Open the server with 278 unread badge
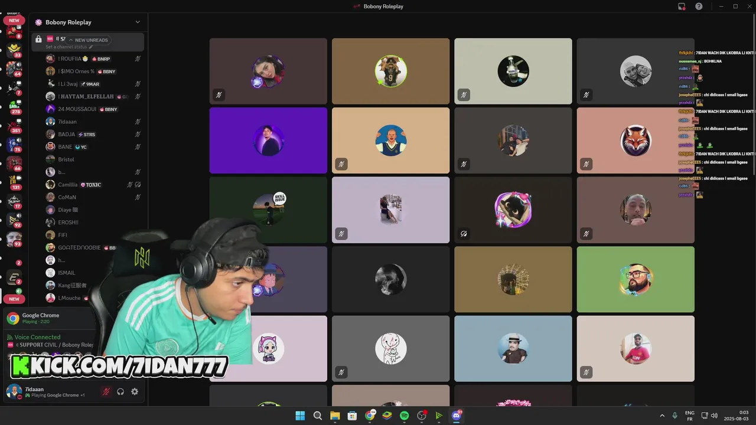 pos(14,106)
